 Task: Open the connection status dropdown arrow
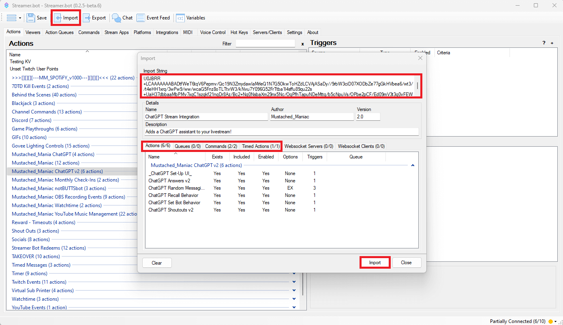pos(556,321)
